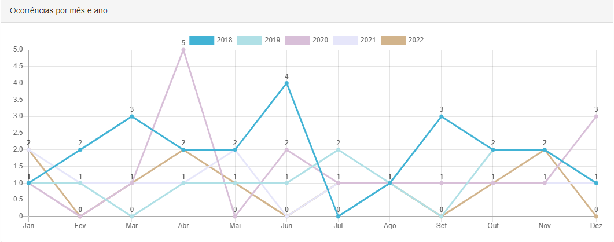
Task: Hide the 2021 series via legend label
Action: [x=367, y=40]
